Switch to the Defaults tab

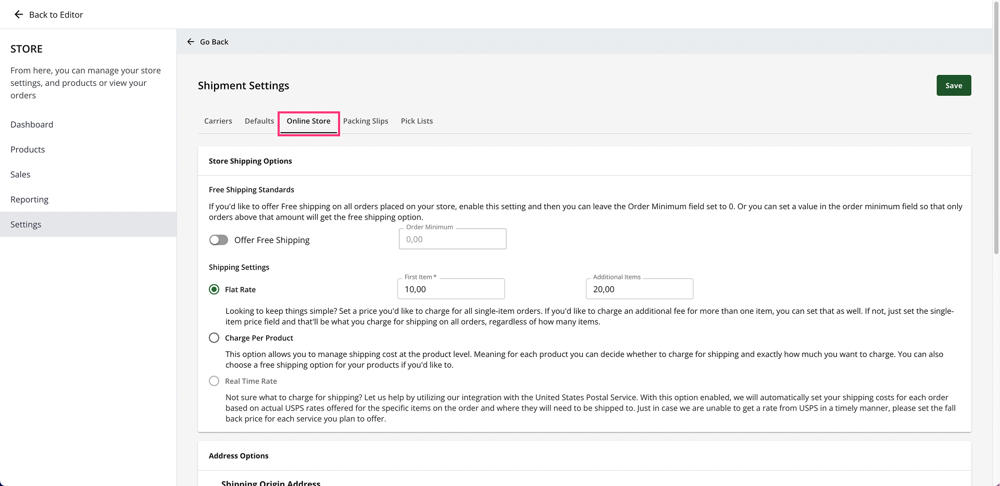259,121
